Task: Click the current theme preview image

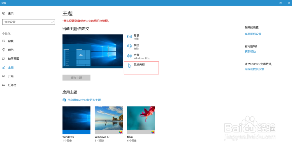Action: pyautogui.click(x=93, y=51)
